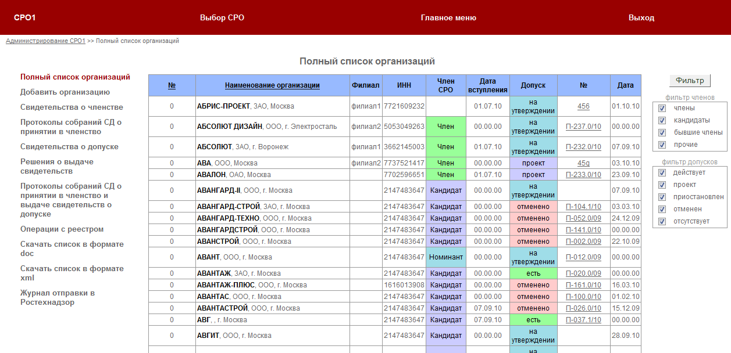Open 'Добавить организацию' in the sidebar

coord(65,92)
